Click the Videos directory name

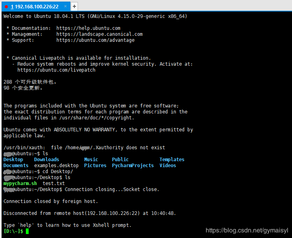tap(167, 166)
